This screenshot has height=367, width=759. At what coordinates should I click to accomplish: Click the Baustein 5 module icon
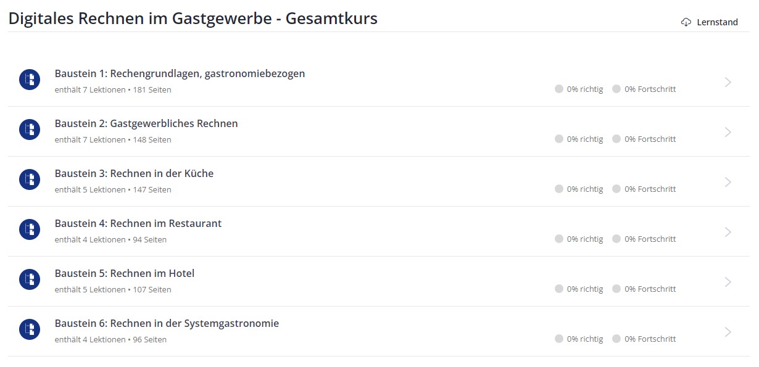coord(30,279)
